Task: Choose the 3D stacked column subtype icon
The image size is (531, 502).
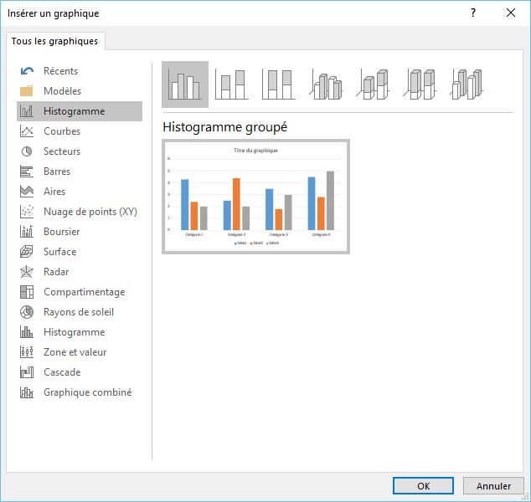Action: (x=374, y=85)
